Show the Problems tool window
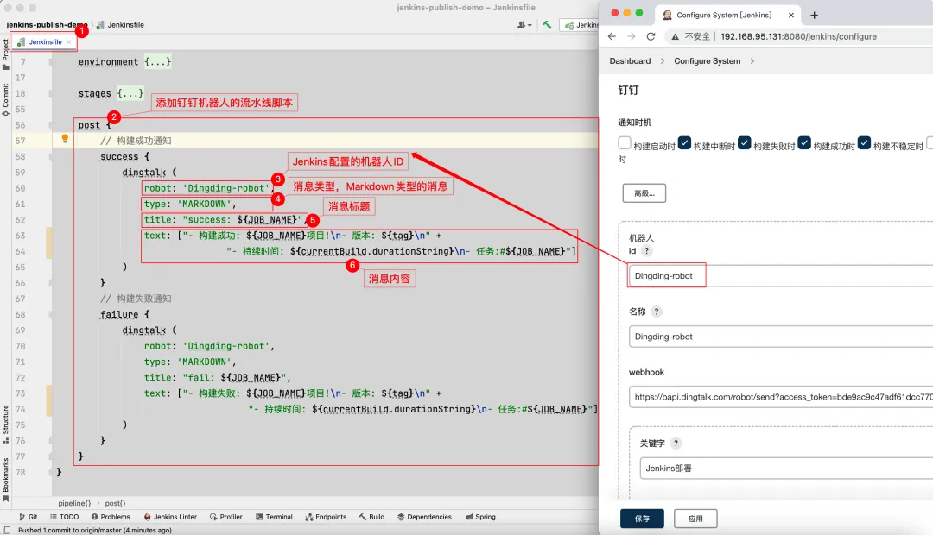933x535 pixels. pos(110,517)
